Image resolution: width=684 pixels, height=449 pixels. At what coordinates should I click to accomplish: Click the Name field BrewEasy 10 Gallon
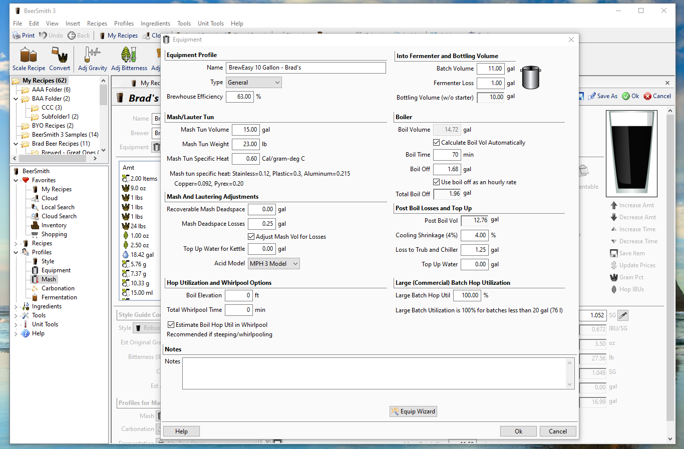306,68
